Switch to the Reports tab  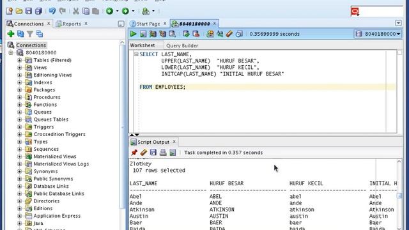72,24
